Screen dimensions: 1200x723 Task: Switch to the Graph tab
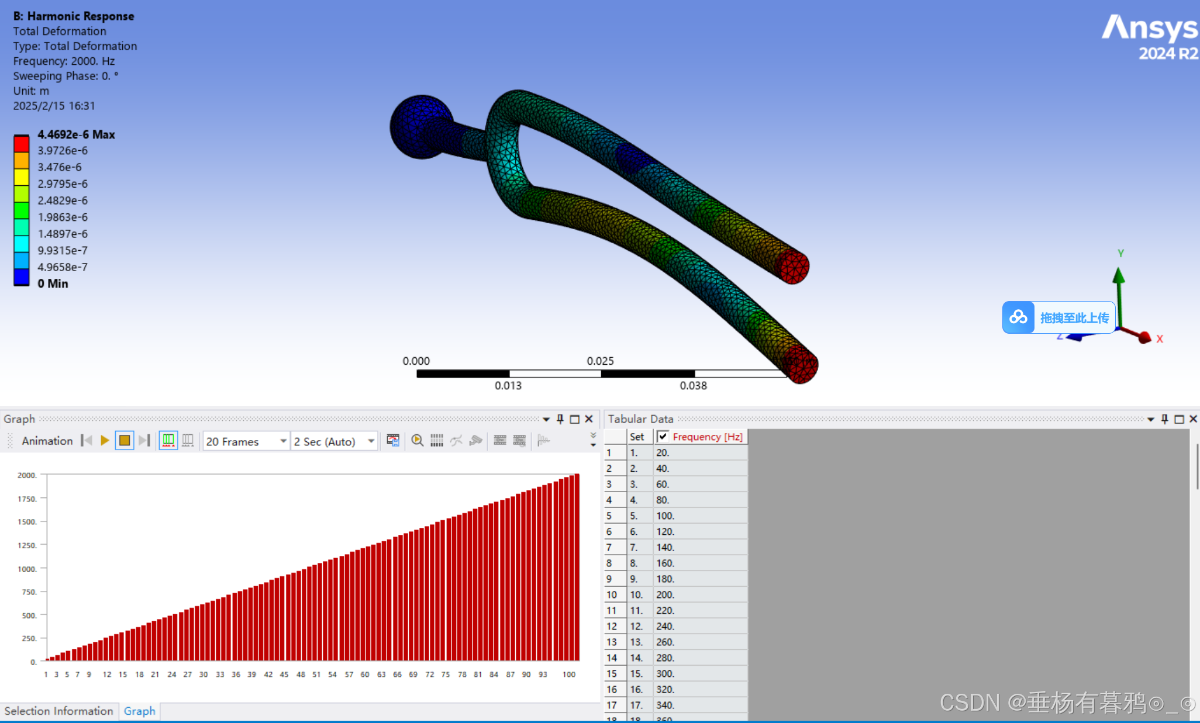[139, 711]
